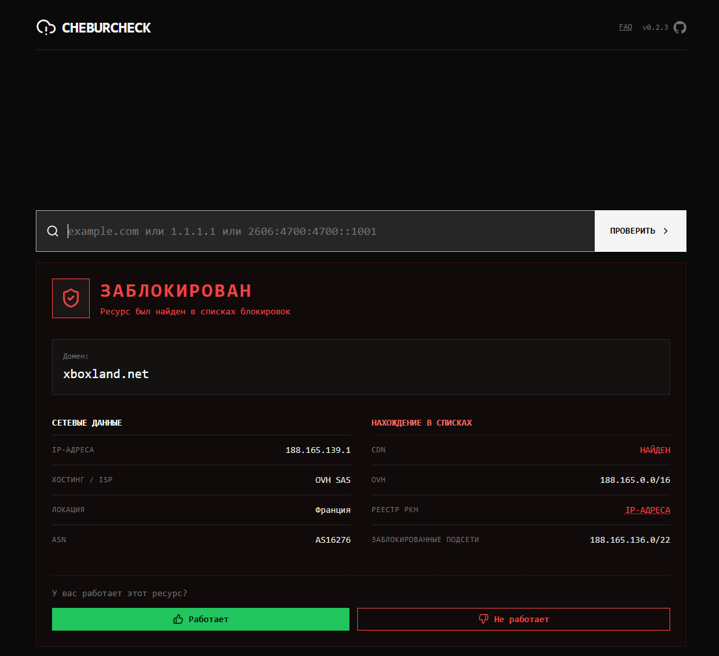Click the ПРОВЕРИТЬ button
Image resolution: width=719 pixels, height=656 pixels.
tap(640, 231)
